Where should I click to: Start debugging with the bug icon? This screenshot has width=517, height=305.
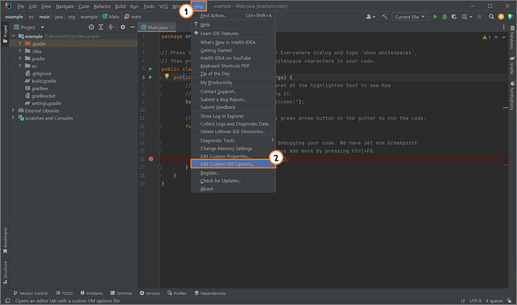(445, 17)
